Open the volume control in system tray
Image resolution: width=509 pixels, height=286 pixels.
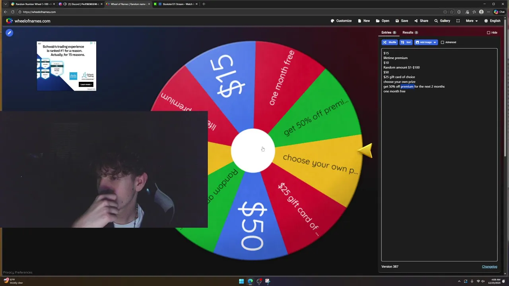(483, 281)
